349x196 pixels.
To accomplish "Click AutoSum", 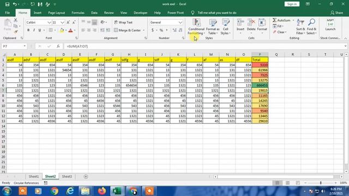I will [282, 20].
